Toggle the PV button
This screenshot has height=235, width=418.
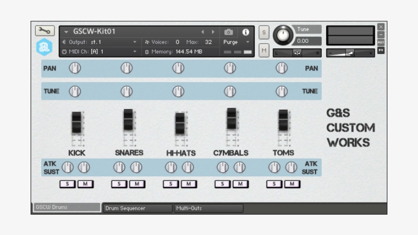(x=381, y=50)
